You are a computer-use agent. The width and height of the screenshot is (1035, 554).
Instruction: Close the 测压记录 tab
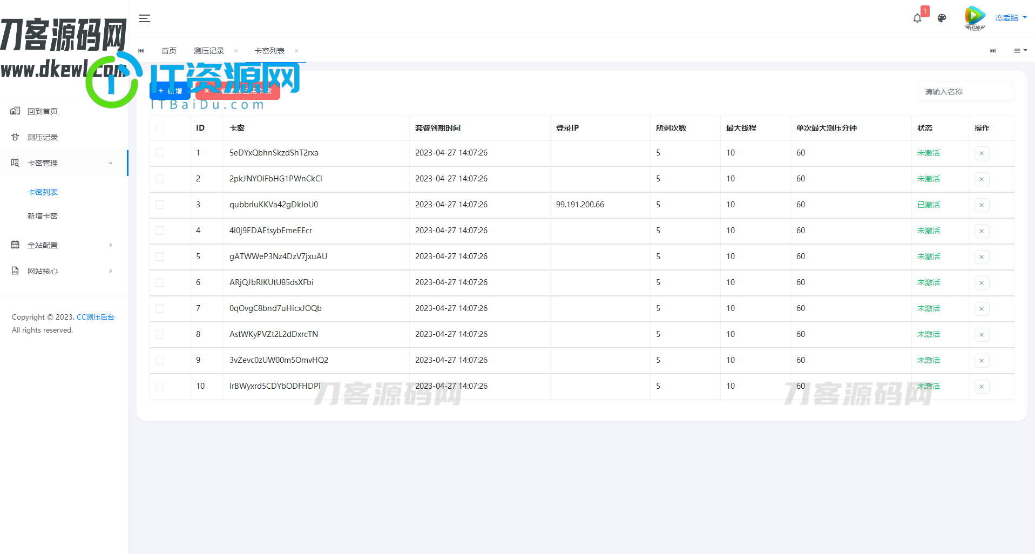236,51
